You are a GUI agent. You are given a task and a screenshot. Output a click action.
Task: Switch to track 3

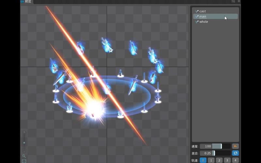(227, 160)
